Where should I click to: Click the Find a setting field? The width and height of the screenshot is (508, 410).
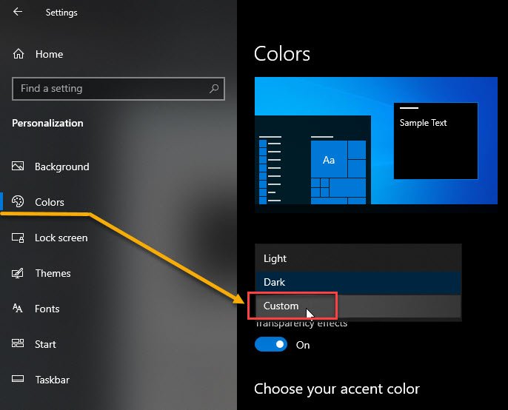point(118,89)
